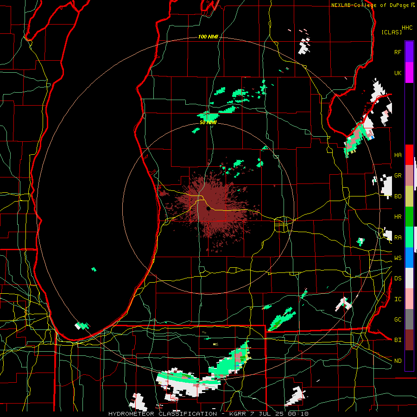This screenshot has height=417, width=417.
Task: Click the '50 NMI' range ring label
Action: tap(208, 122)
